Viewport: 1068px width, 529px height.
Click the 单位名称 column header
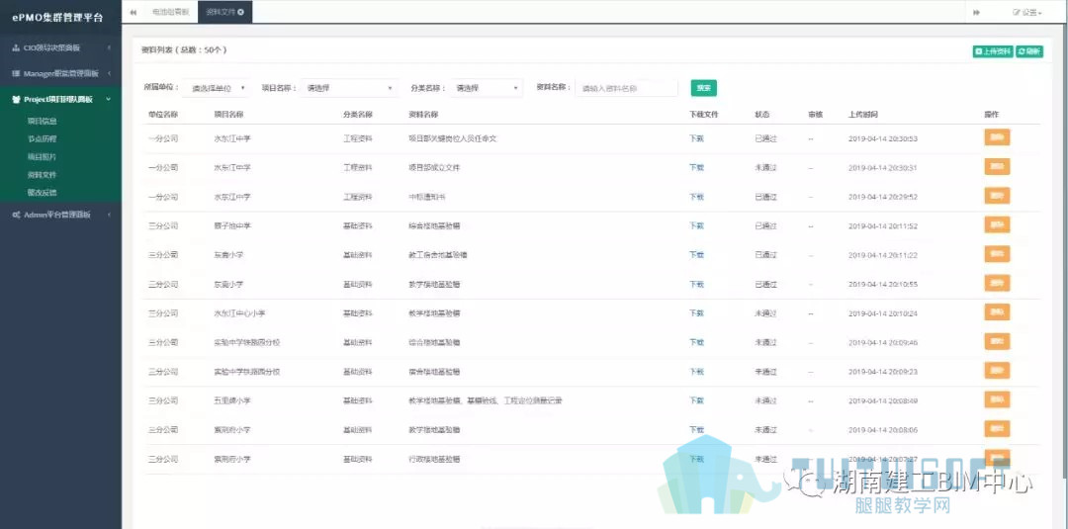(163, 115)
